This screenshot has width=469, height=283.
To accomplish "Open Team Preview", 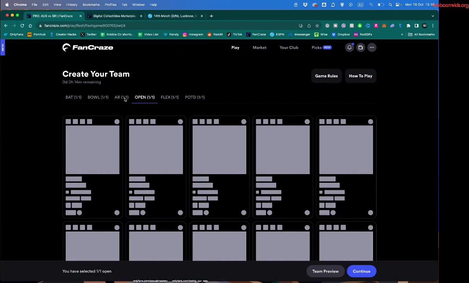I will (325, 271).
